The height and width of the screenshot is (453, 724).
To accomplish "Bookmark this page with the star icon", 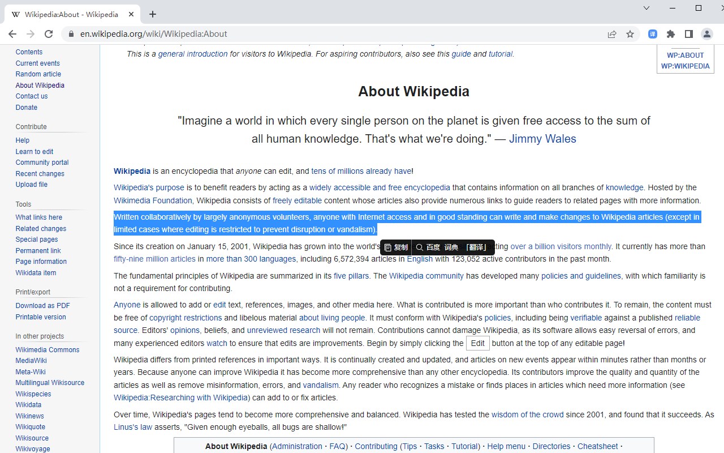I will [630, 34].
